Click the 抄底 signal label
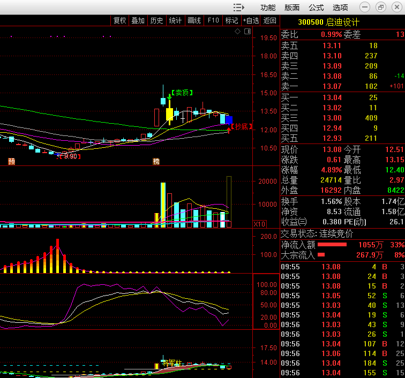The width and height of the screenshot is (405, 378). coord(242,126)
